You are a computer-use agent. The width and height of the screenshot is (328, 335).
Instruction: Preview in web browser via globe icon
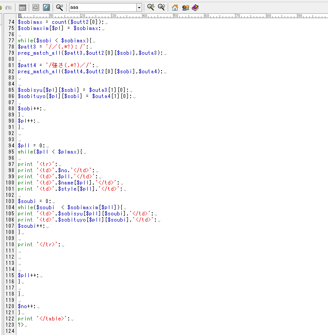46,8
